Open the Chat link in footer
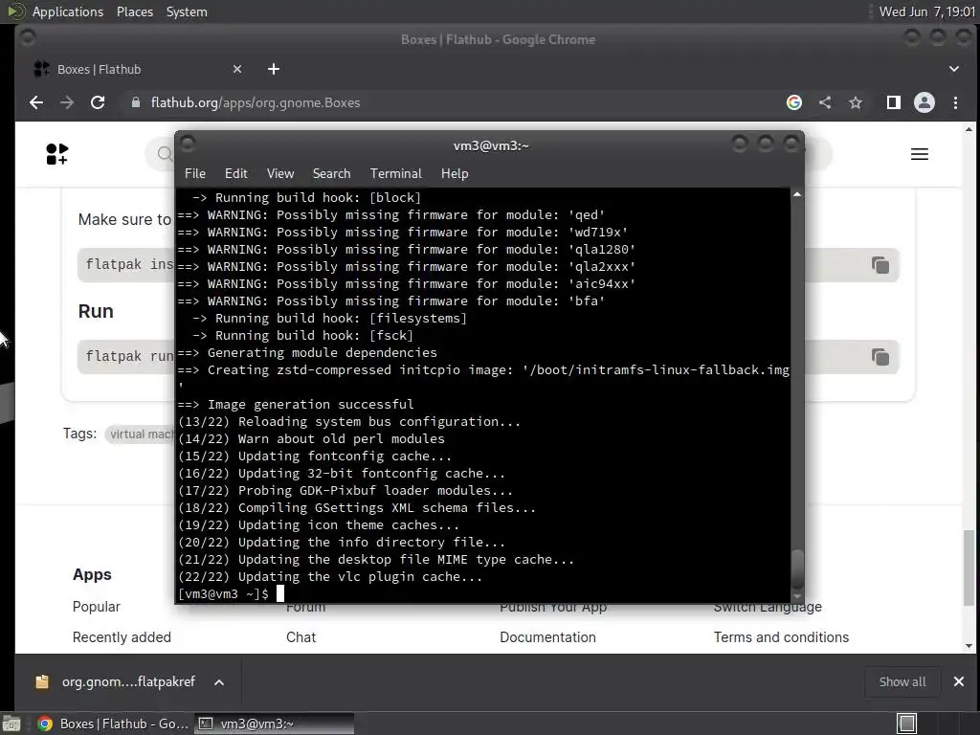 coord(301,636)
